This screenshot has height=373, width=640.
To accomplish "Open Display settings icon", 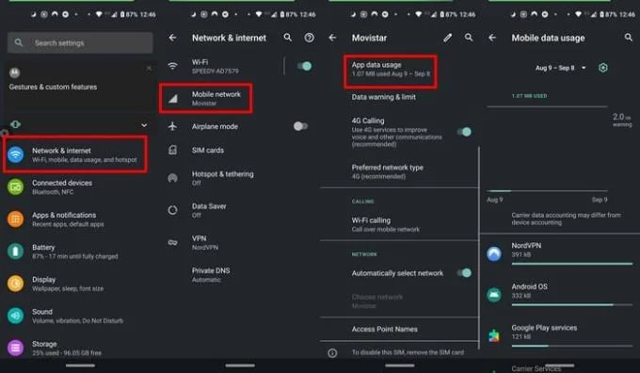I will (x=15, y=284).
